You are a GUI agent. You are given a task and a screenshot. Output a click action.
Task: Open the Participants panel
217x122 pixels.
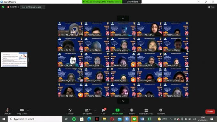tap(87, 111)
